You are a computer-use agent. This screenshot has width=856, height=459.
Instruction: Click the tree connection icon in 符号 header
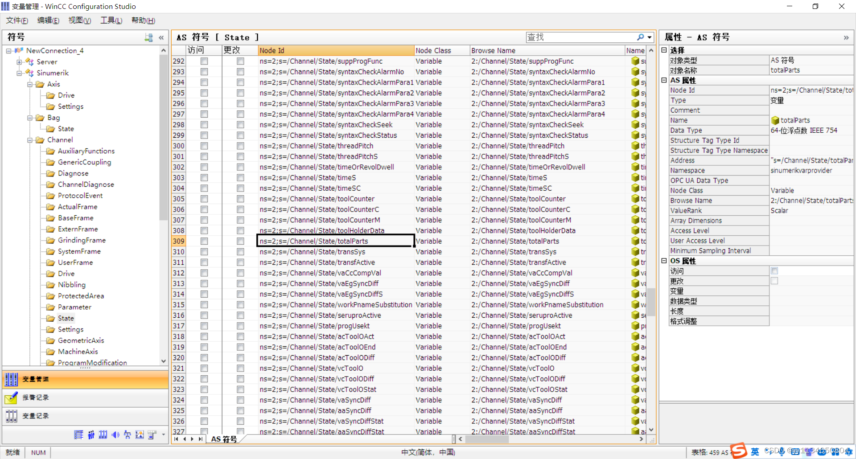(x=149, y=38)
